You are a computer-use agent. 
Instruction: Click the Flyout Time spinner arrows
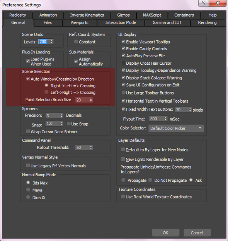[165, 119]
